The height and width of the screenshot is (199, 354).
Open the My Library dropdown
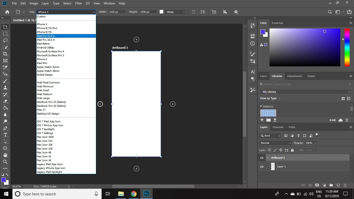click(306, 92)
